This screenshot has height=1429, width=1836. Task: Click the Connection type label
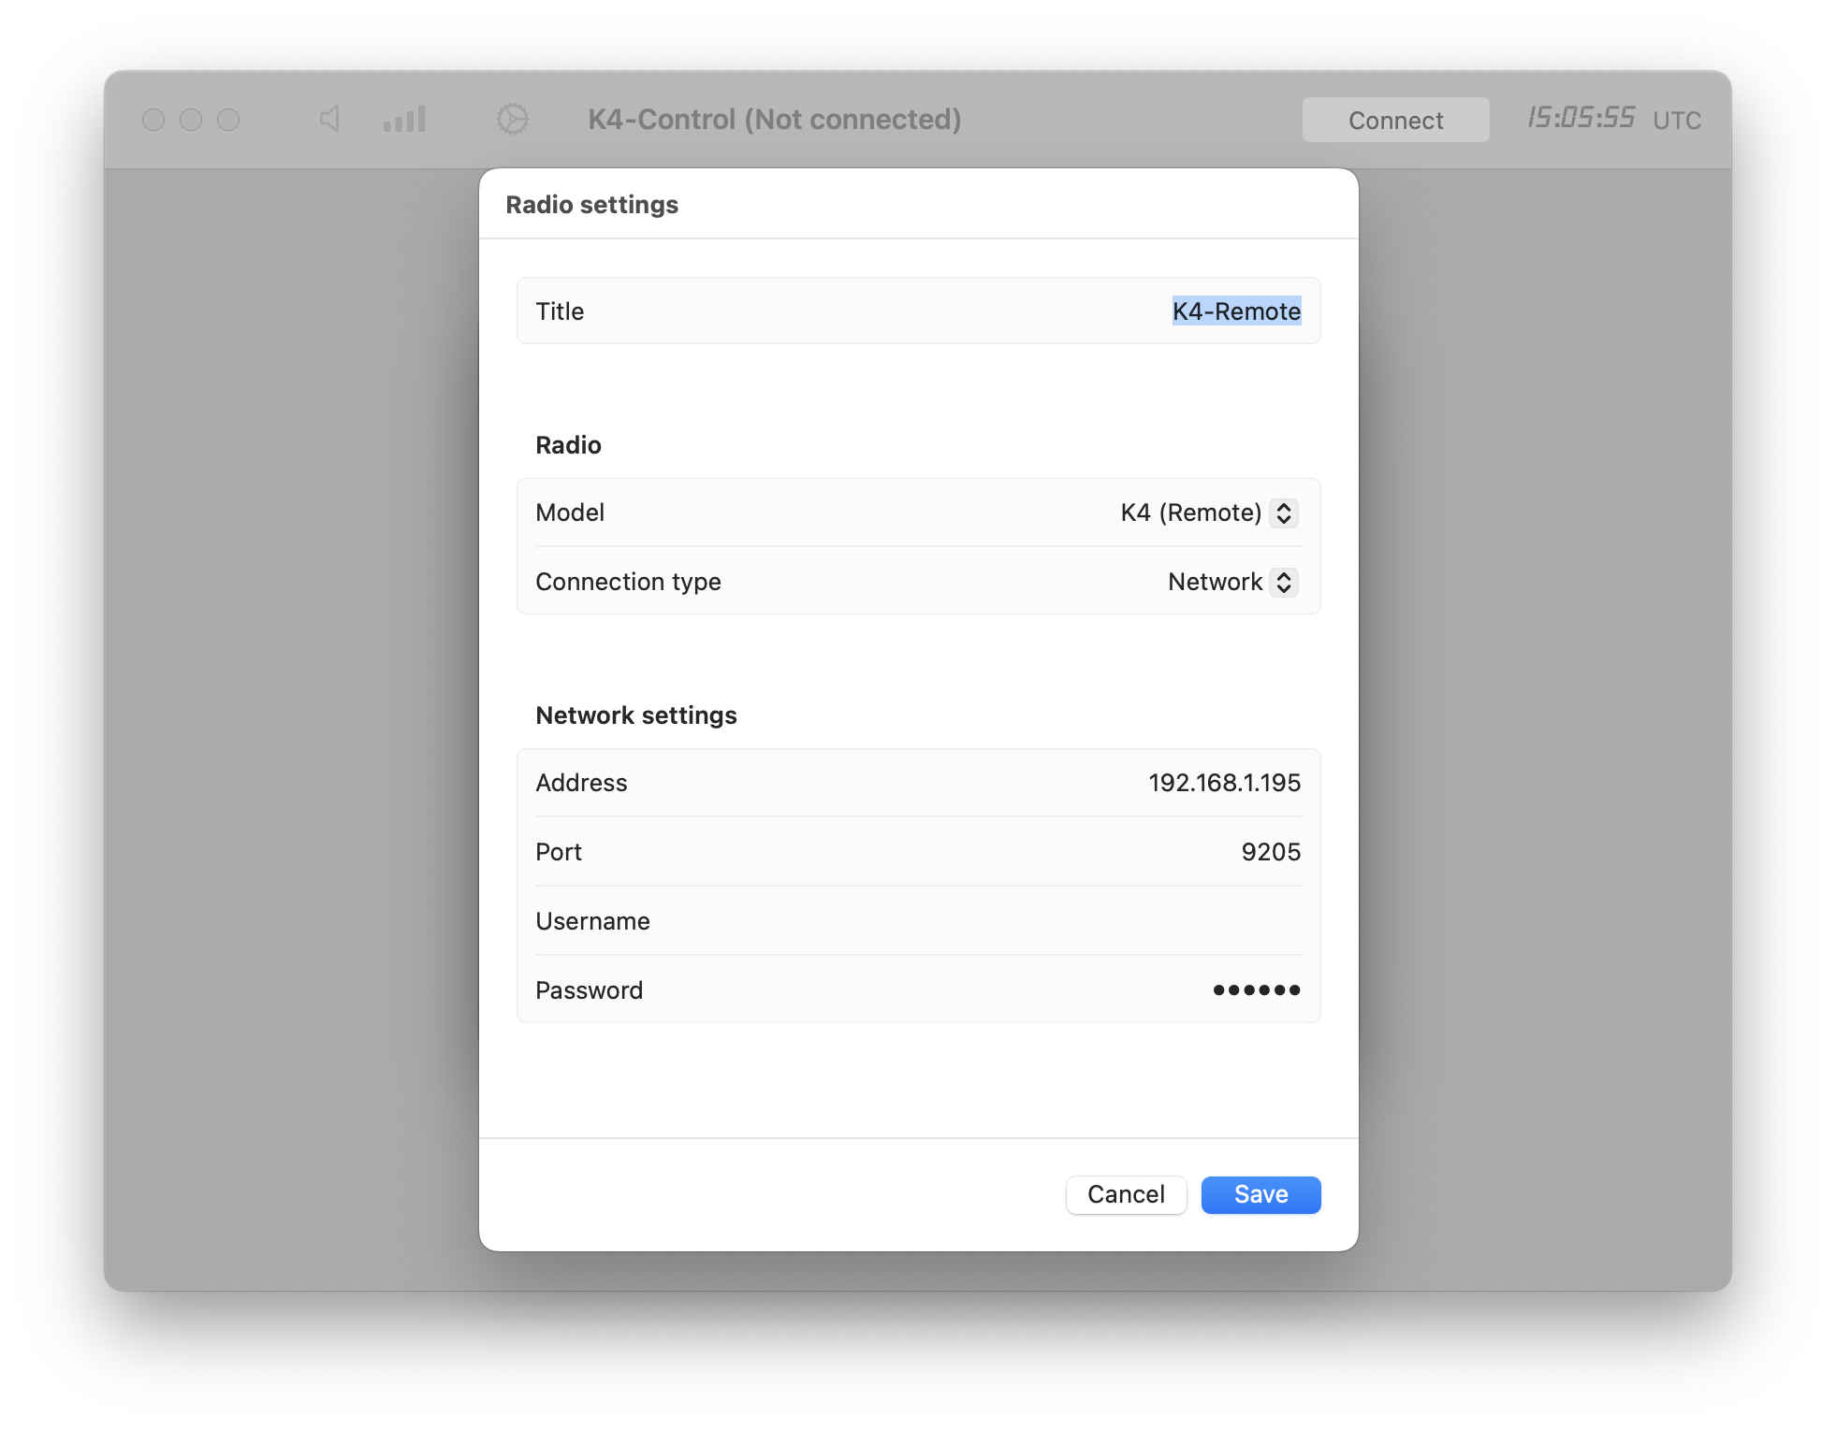point(628,582)
